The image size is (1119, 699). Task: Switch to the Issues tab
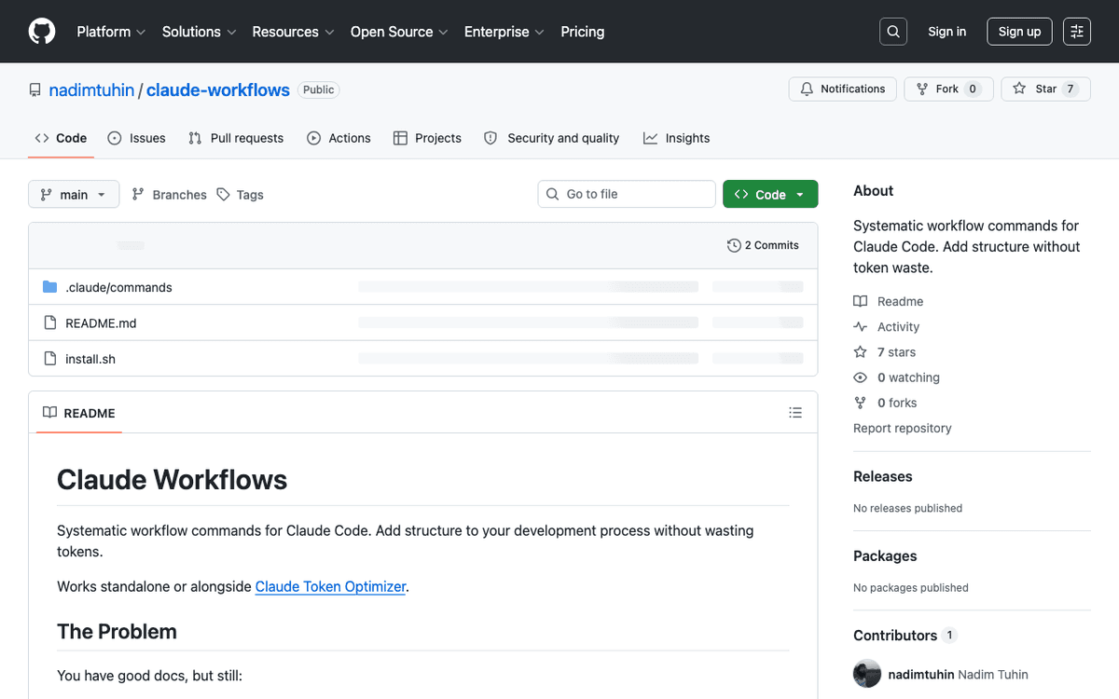click(136, 138)
